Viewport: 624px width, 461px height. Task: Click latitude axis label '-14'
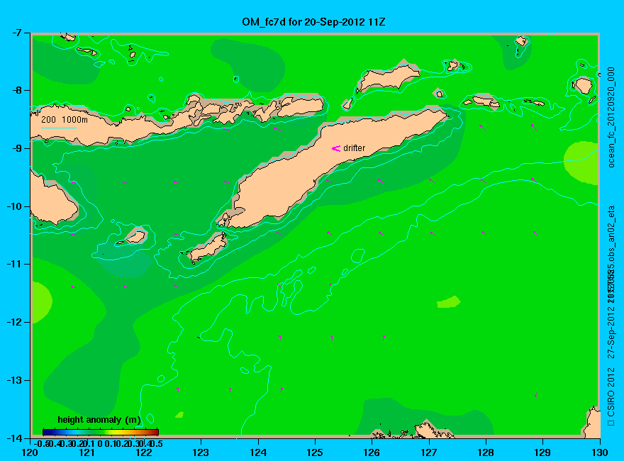point(13,438)
